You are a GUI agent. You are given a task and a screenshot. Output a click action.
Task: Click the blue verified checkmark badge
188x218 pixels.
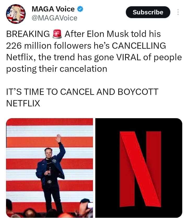(x=80, y=9)
